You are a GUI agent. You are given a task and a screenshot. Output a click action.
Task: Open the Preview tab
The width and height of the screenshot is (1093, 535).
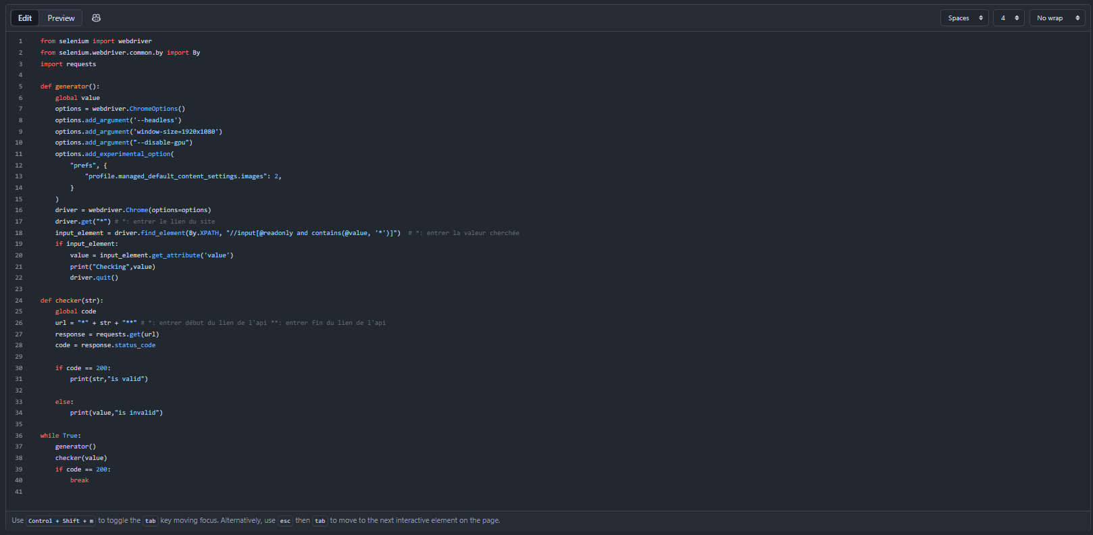61,18
